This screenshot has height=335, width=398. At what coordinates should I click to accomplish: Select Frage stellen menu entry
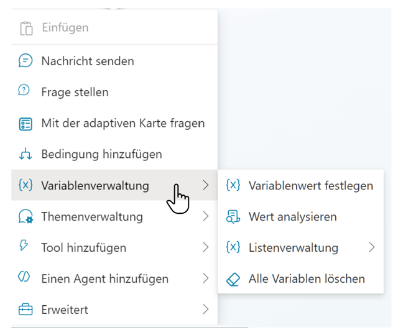114,92
